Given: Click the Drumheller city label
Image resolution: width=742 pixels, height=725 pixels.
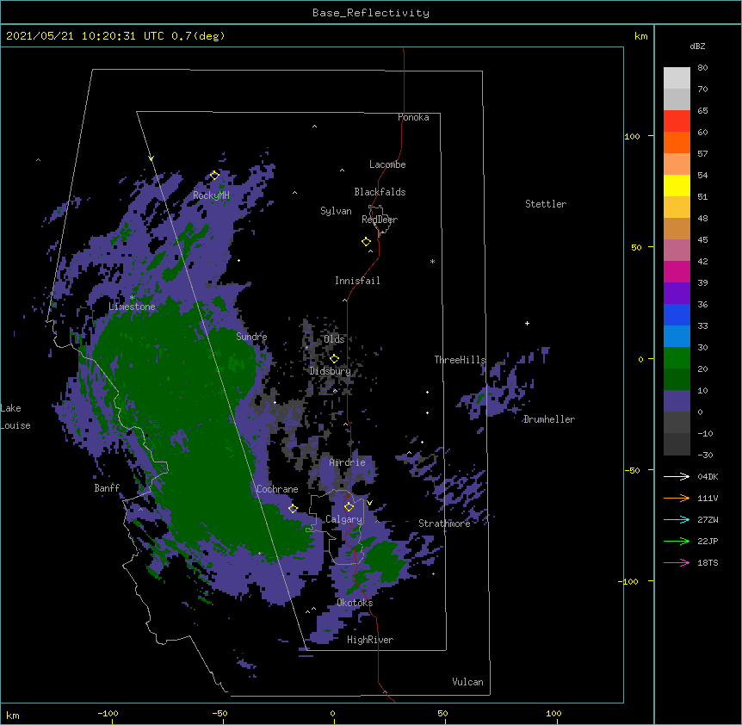Looking at the screenshot, I should 549,419.
